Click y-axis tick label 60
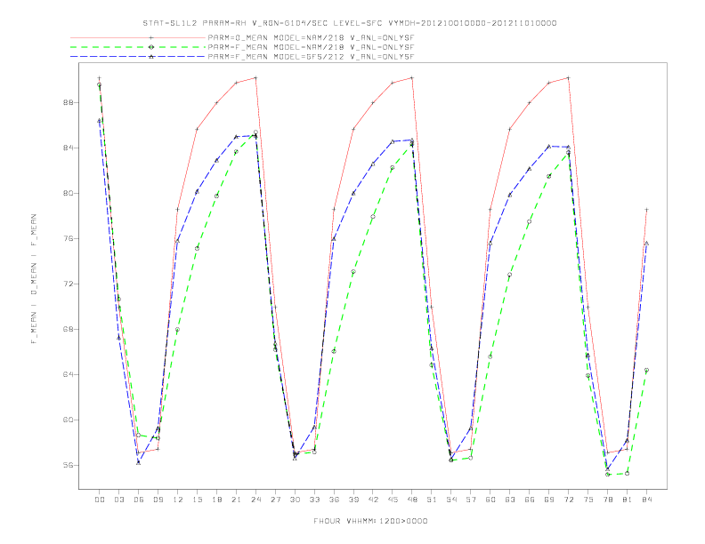705x544 pixels. [68, 420]
